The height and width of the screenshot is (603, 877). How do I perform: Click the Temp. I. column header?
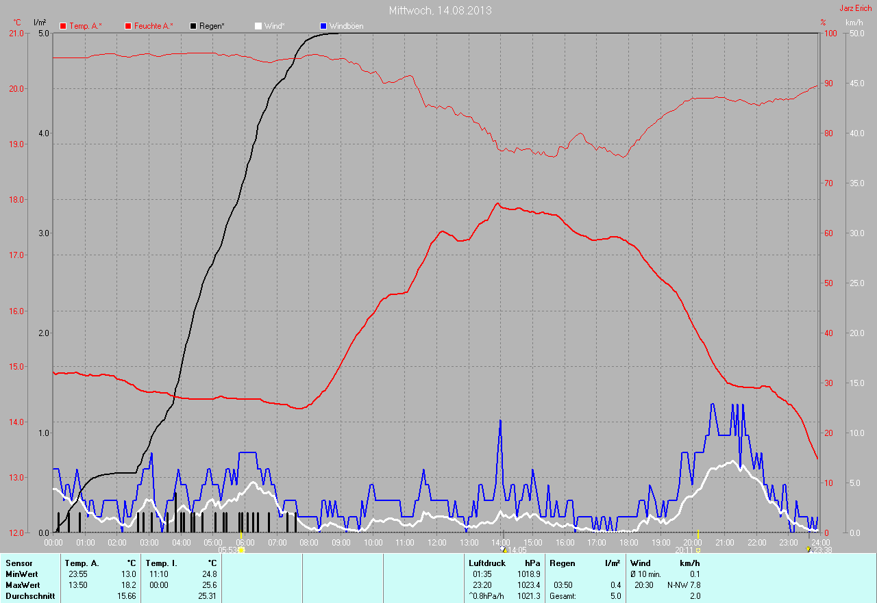[161, 563]
